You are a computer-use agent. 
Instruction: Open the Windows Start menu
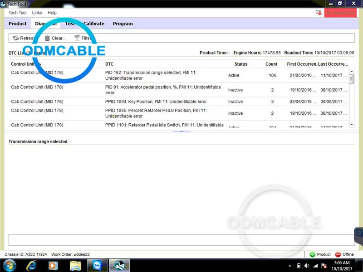tap(9, 265)
